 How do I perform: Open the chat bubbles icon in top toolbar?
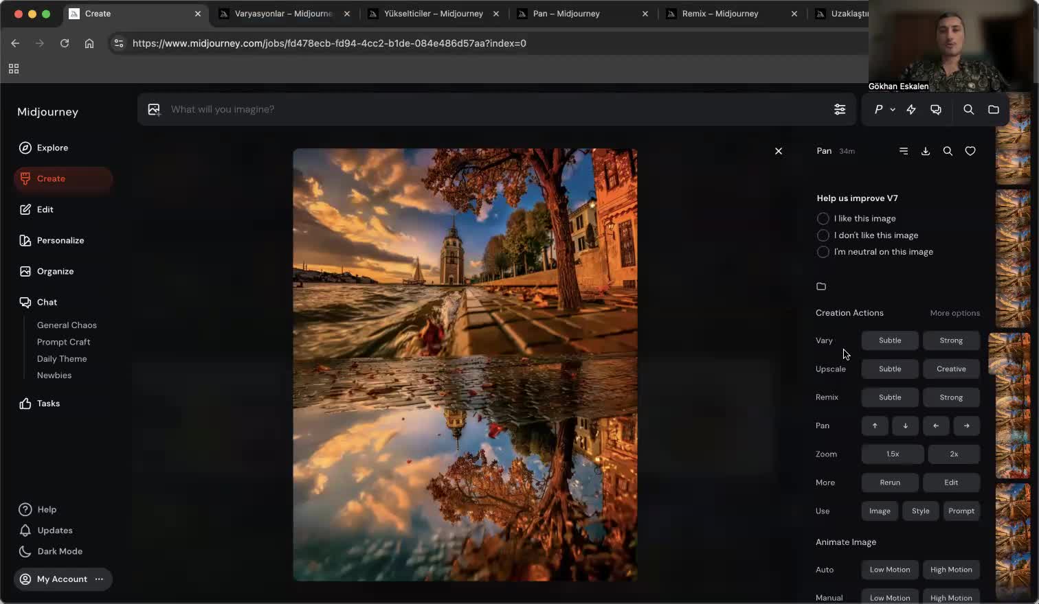[x=936, y=109]
